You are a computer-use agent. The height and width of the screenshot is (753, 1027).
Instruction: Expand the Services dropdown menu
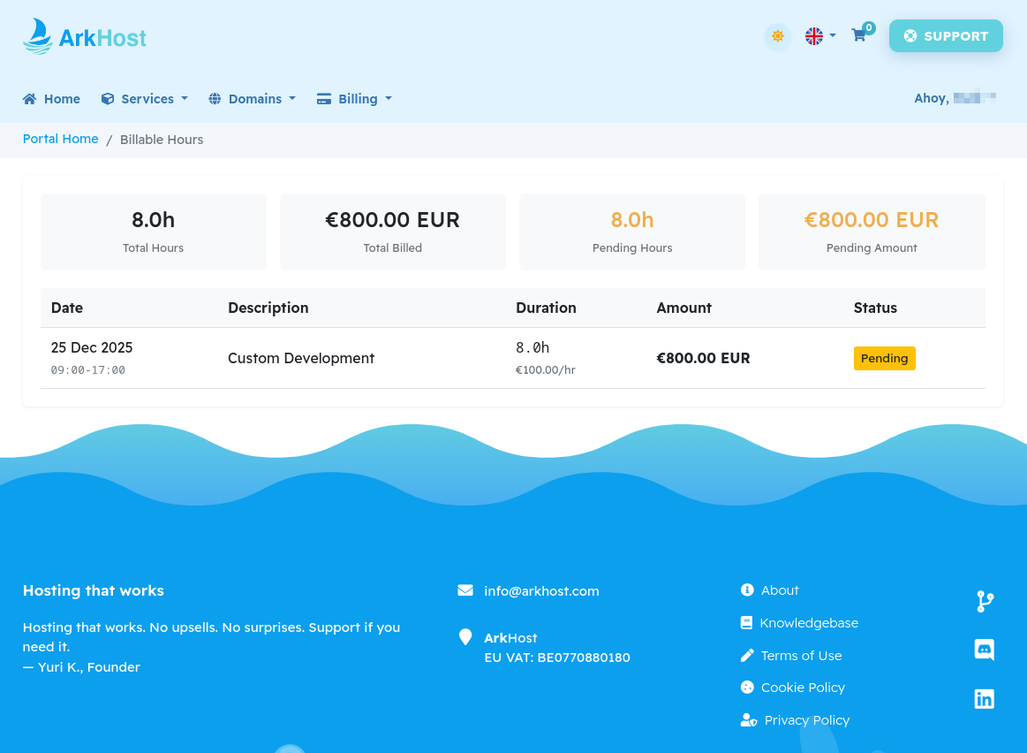tap(145, 99)
